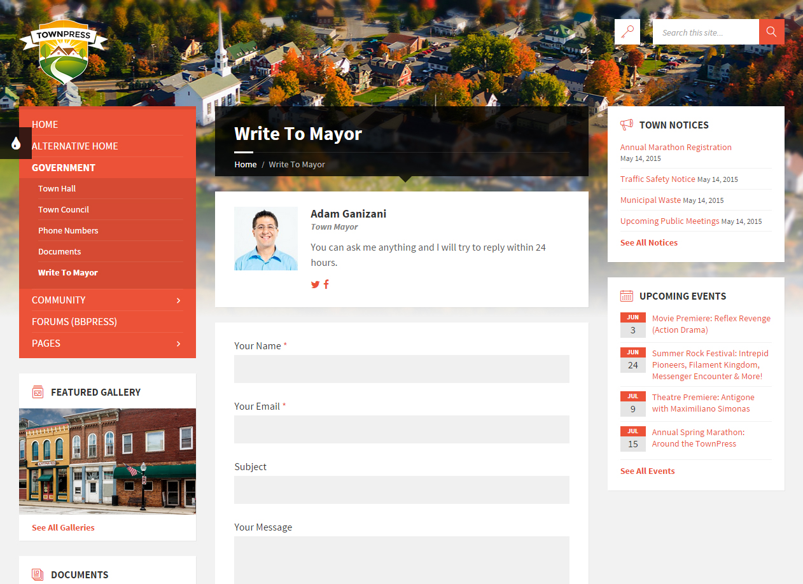
Task: Click the key login icon
Action: tap(627, 32)
